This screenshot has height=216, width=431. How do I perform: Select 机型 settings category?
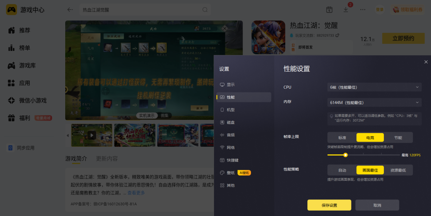[244, 110]
